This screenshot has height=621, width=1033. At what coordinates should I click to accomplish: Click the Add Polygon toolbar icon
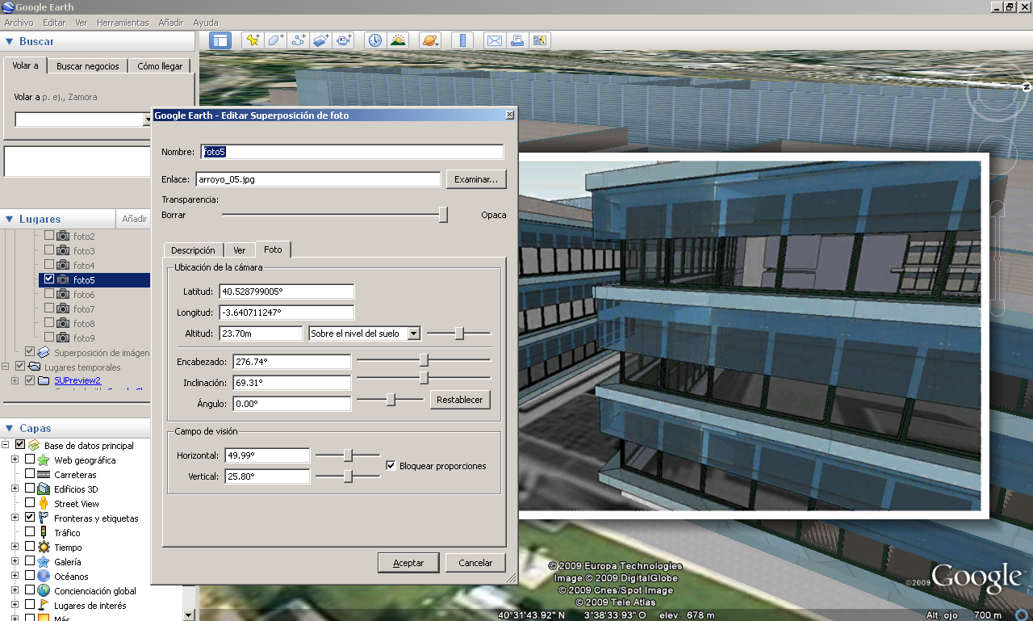276,40
